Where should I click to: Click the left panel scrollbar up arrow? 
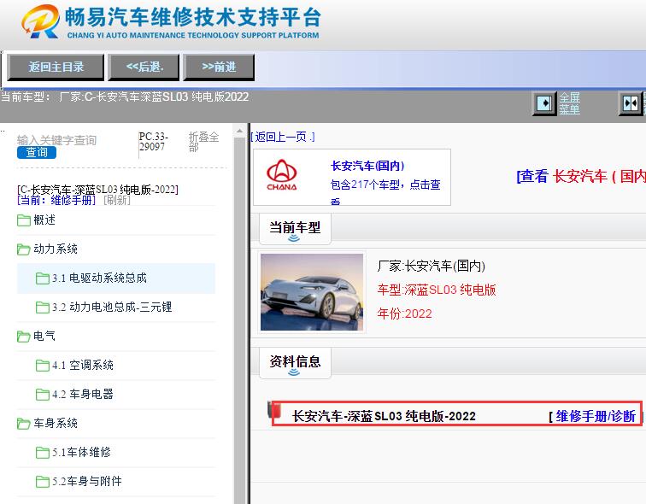click(x=240, y=132)
